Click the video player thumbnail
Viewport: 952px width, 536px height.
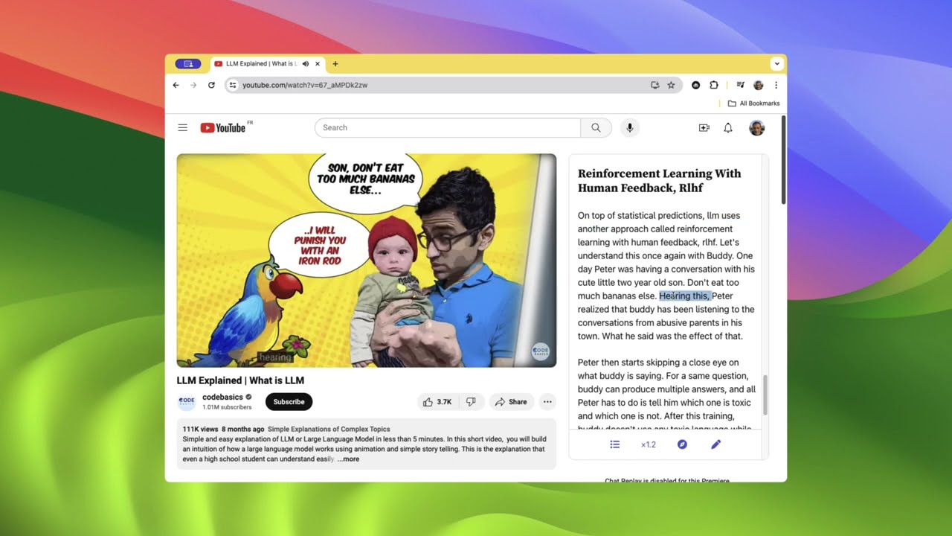[366, 261]
